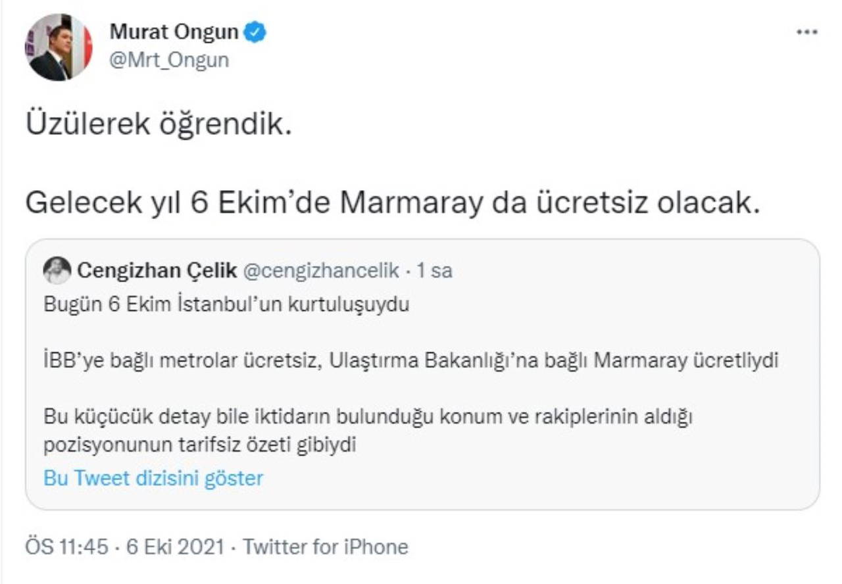This screenshot has height=584, width=842.
Task: Click "pozisyonunun tarifsiz özeti gibiydi" line
Action: click(x=199, y=445)
